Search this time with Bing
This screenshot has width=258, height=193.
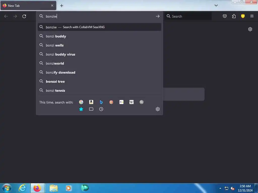[101, 102]
